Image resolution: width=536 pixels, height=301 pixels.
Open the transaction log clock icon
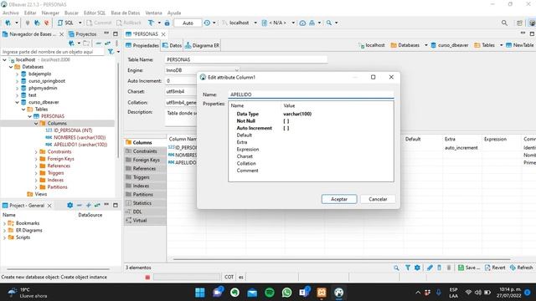pyautogui.click(x=207, y=23)
